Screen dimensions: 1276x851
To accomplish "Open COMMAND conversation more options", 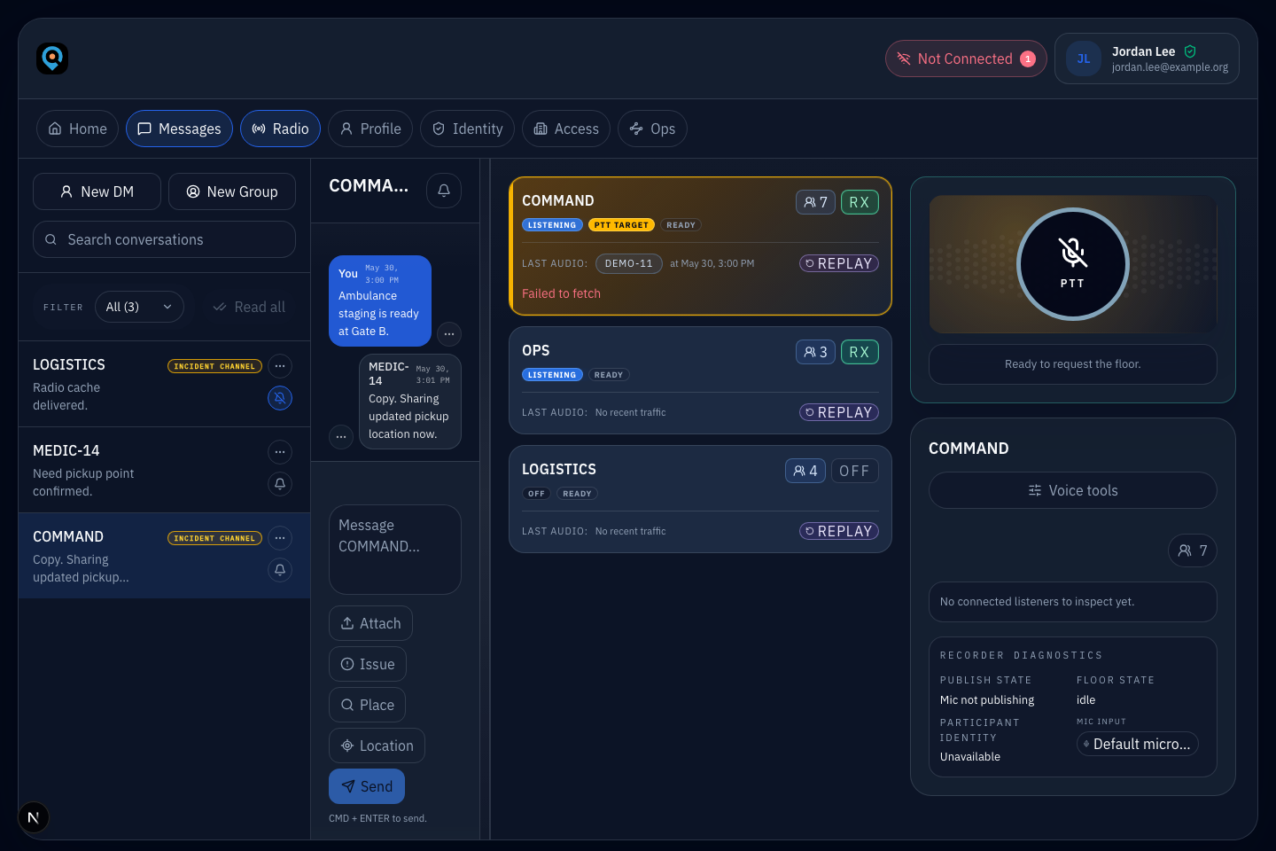I will 280,538.
